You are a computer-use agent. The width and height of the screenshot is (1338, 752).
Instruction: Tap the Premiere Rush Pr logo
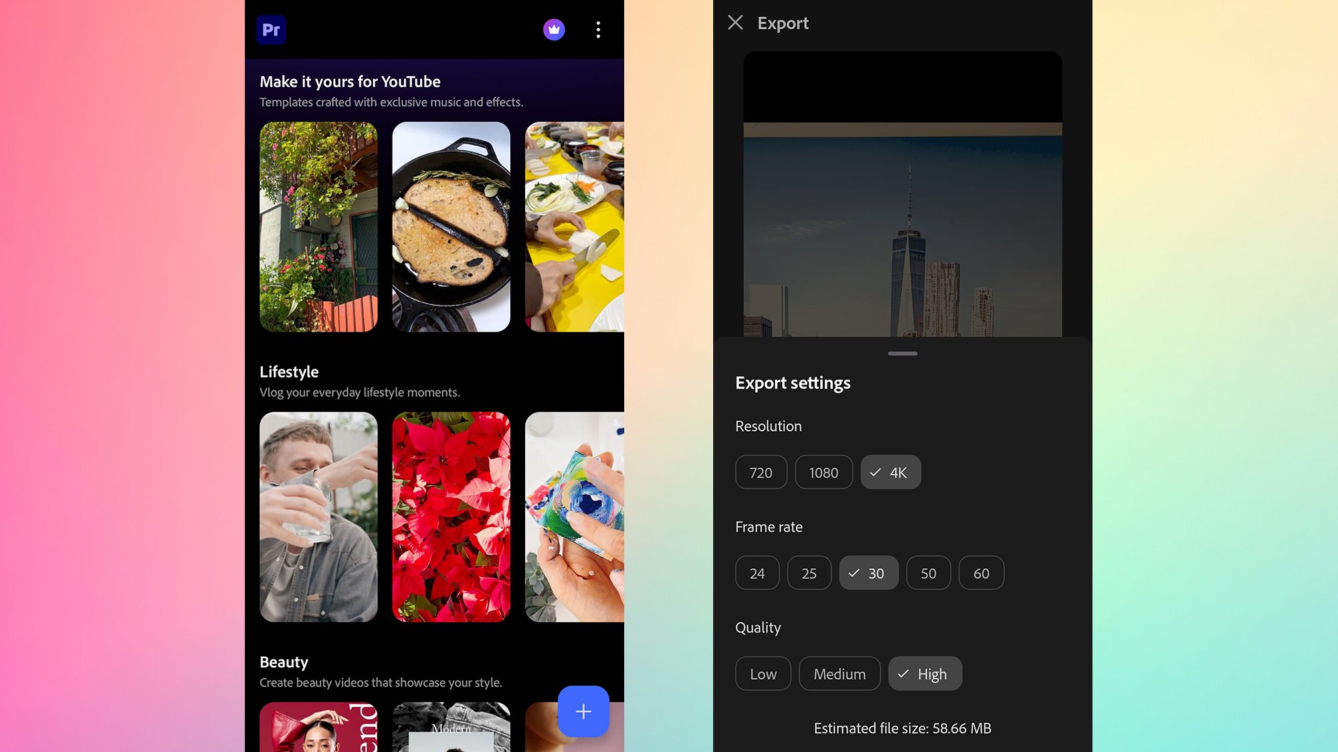pos(271,29)
